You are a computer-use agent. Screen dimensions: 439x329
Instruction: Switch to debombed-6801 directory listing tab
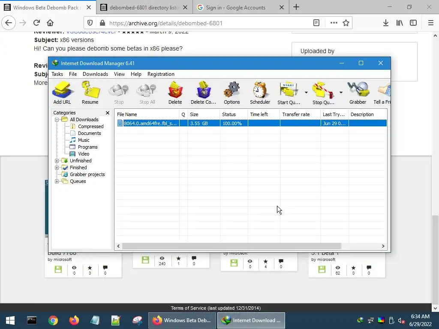click(144, 8)
